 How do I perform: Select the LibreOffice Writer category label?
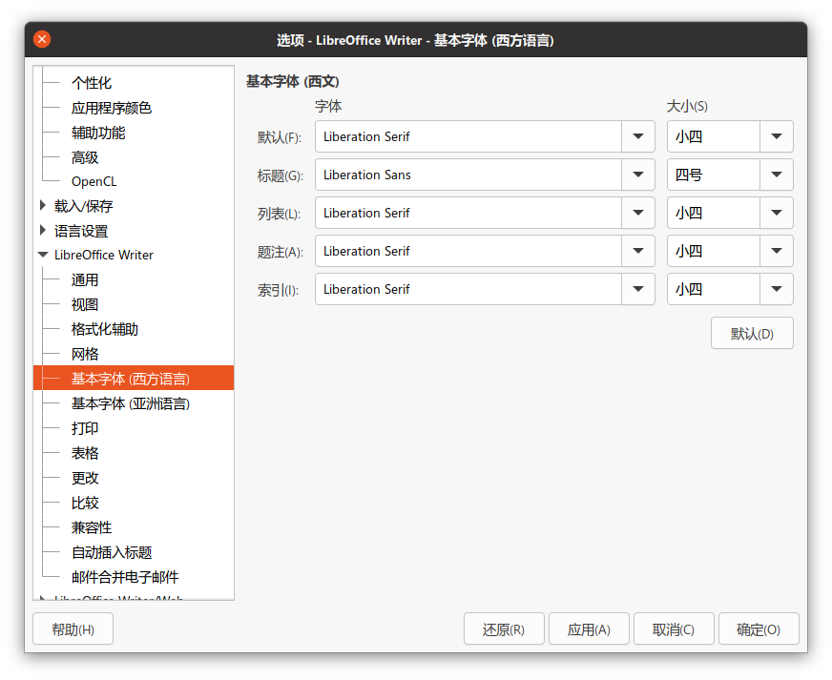click(103, 256)
